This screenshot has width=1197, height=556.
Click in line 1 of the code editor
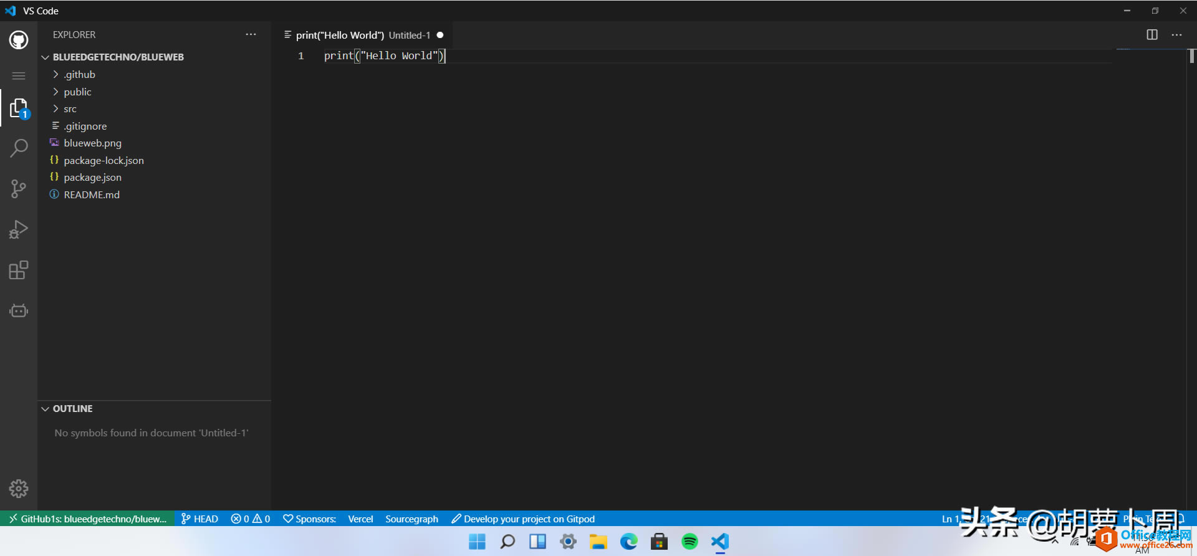point(717,55)
